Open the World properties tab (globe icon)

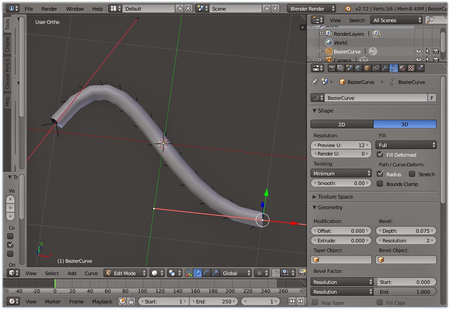point(358,68)
